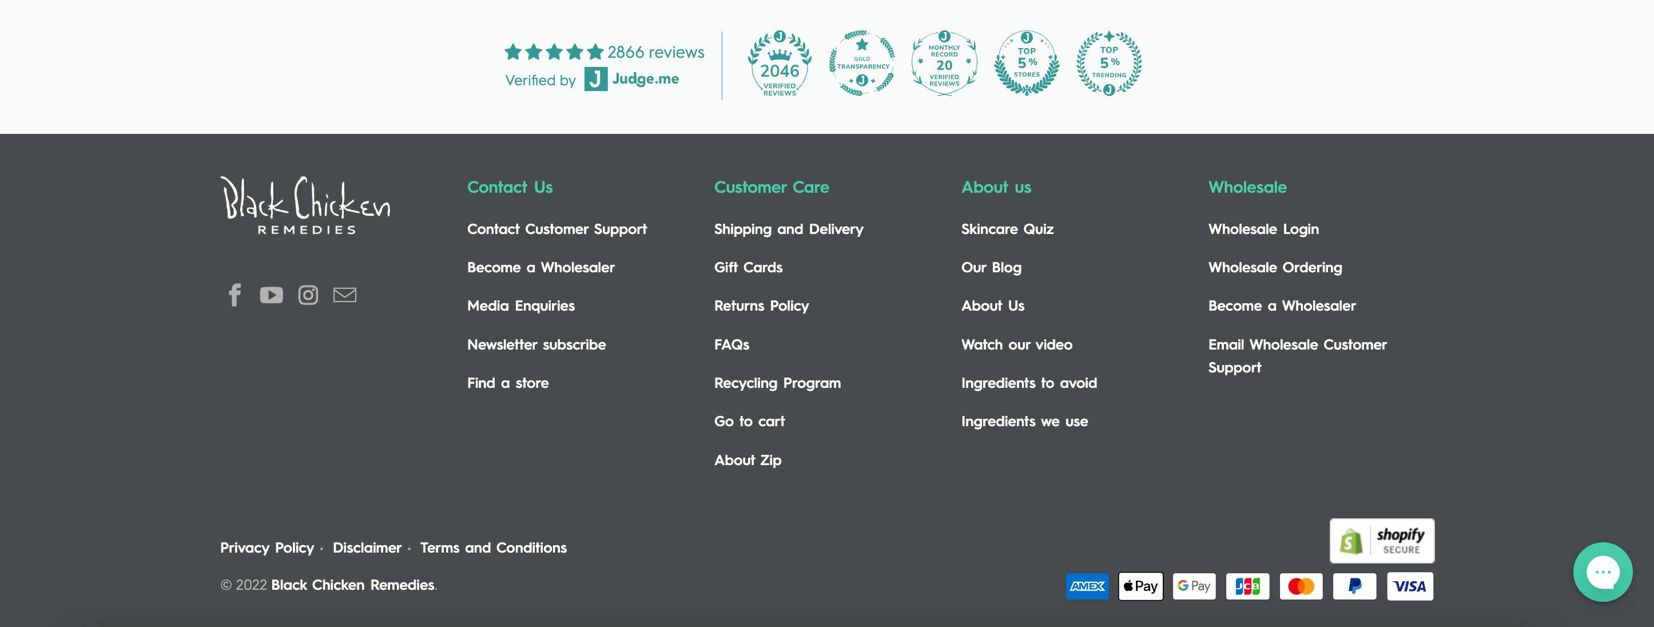Click Black Chicken Remedies copyright link
The height and width of the screenshot is (627, 1654).
pyautogui.click(x=352, y=585)
